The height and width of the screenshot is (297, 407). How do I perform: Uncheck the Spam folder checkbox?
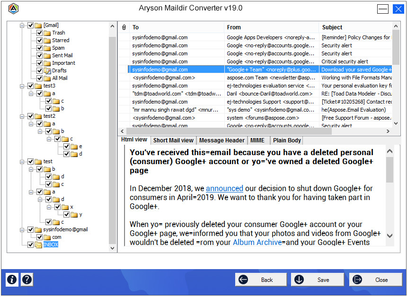(x=40, y=48)
